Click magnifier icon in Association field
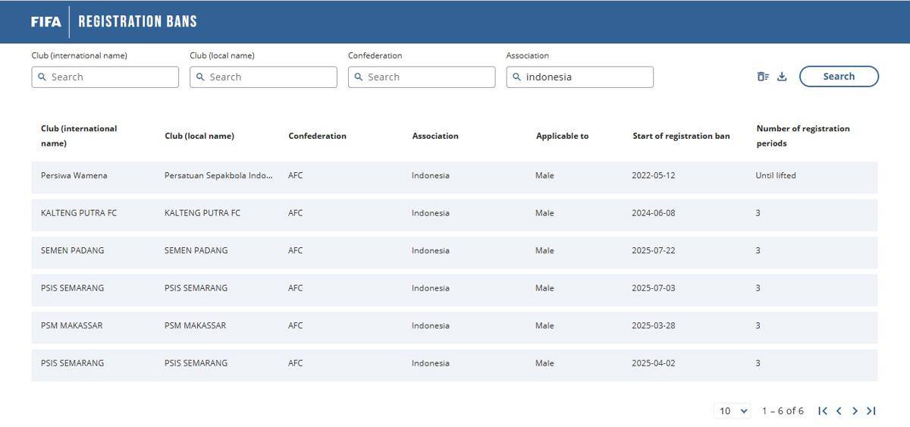Screen dimensions: 910x427 pyautogui.click(x=516, y=77)
